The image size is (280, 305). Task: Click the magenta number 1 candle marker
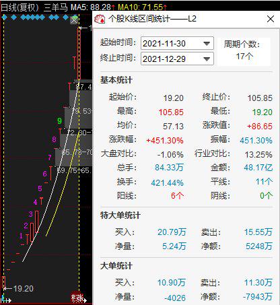(21, 236)
